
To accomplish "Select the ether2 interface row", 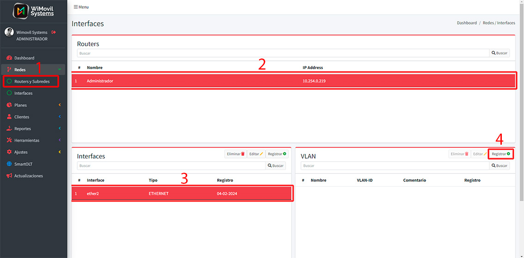I will pos(182,193).
